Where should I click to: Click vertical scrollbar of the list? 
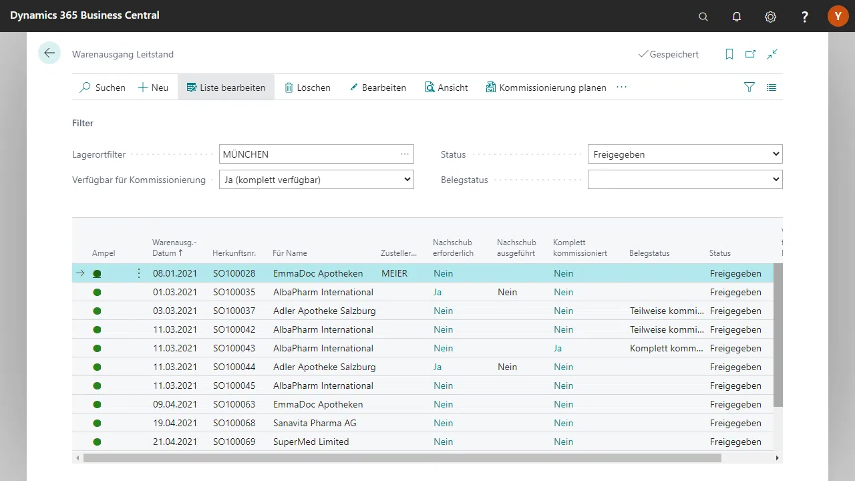(778, 335)
